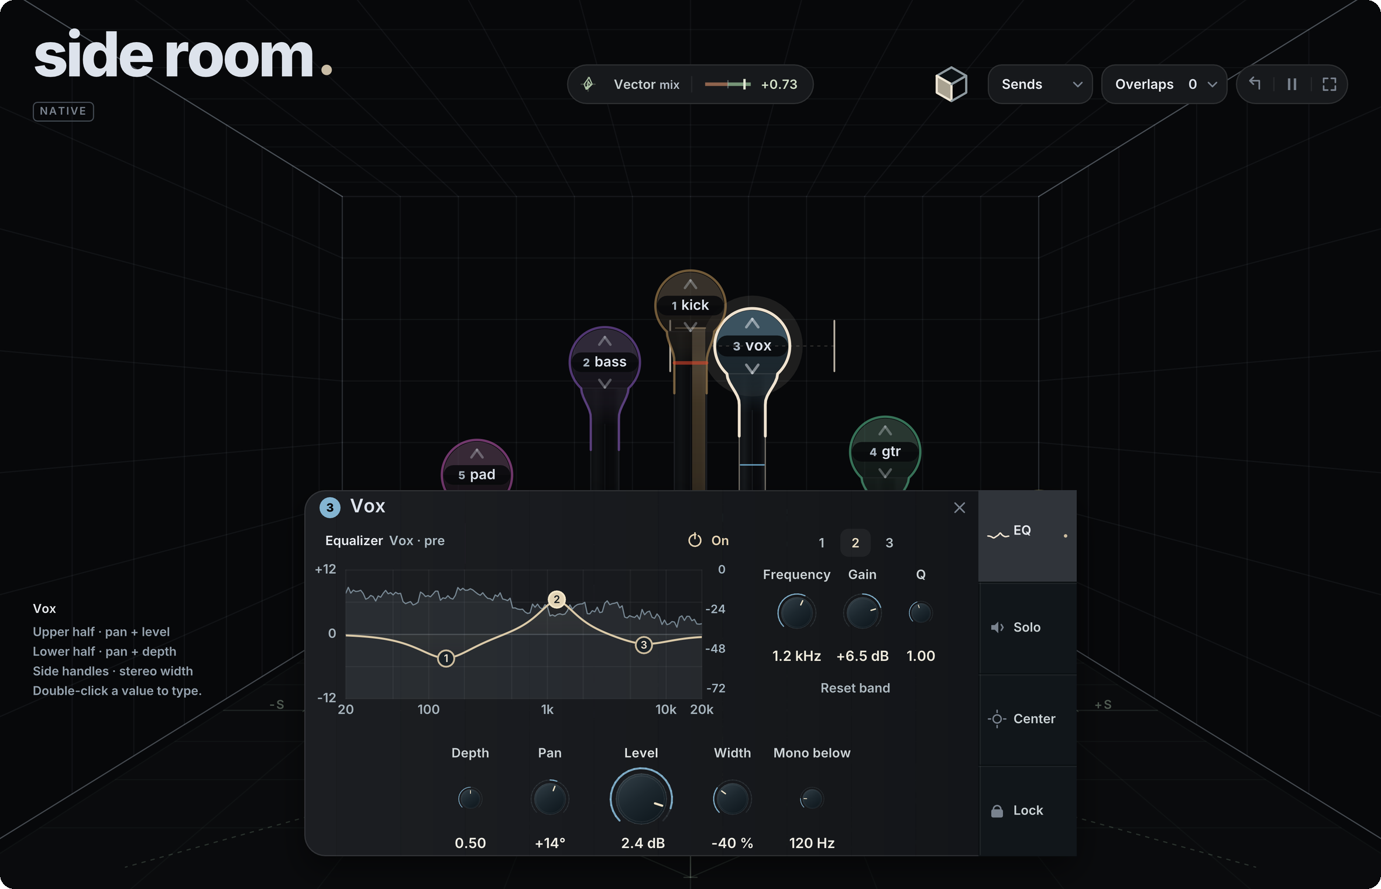Image resolution: width=1381 pixels, height=889 pixels.
Task: Toggle Lock for the Vox track
Action: point(1028,811)
